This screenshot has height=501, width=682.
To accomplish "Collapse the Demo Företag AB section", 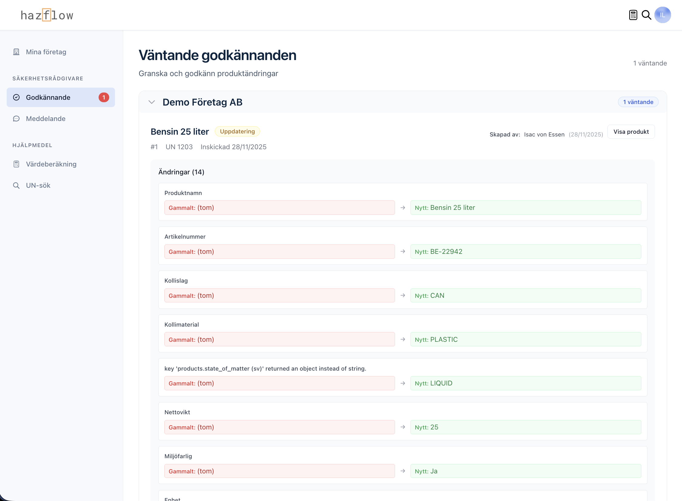I will 152,102.
